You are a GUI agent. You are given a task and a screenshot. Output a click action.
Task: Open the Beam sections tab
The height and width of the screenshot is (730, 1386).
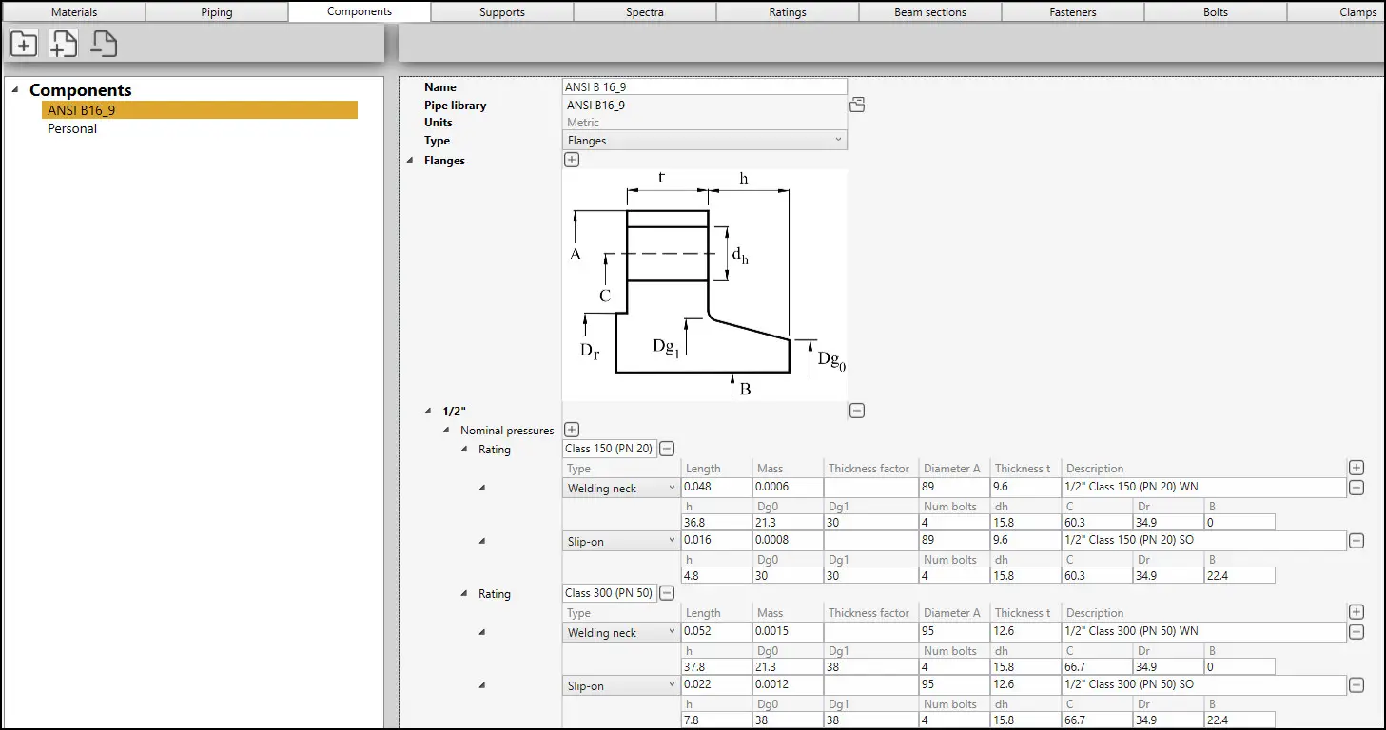pos(929,12)
